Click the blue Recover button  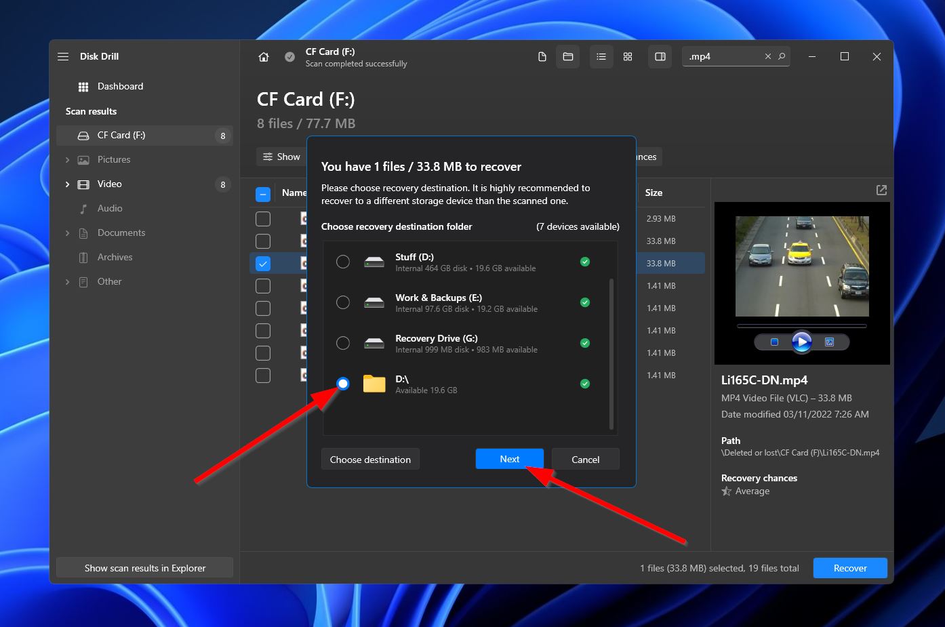tap(850, 568)
